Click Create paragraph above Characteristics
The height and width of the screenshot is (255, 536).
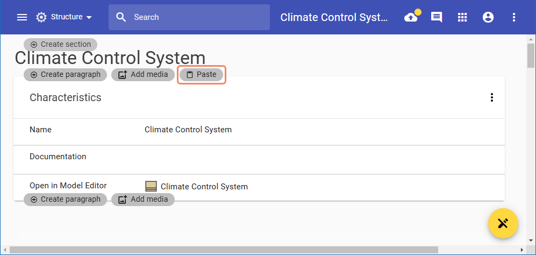65,75
